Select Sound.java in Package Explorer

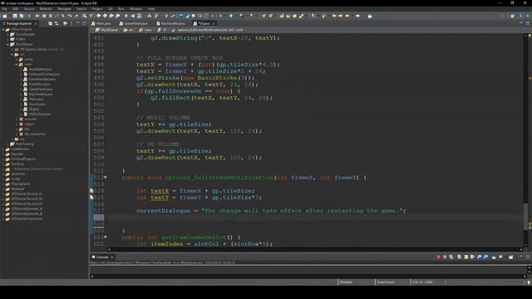[37, 104]
